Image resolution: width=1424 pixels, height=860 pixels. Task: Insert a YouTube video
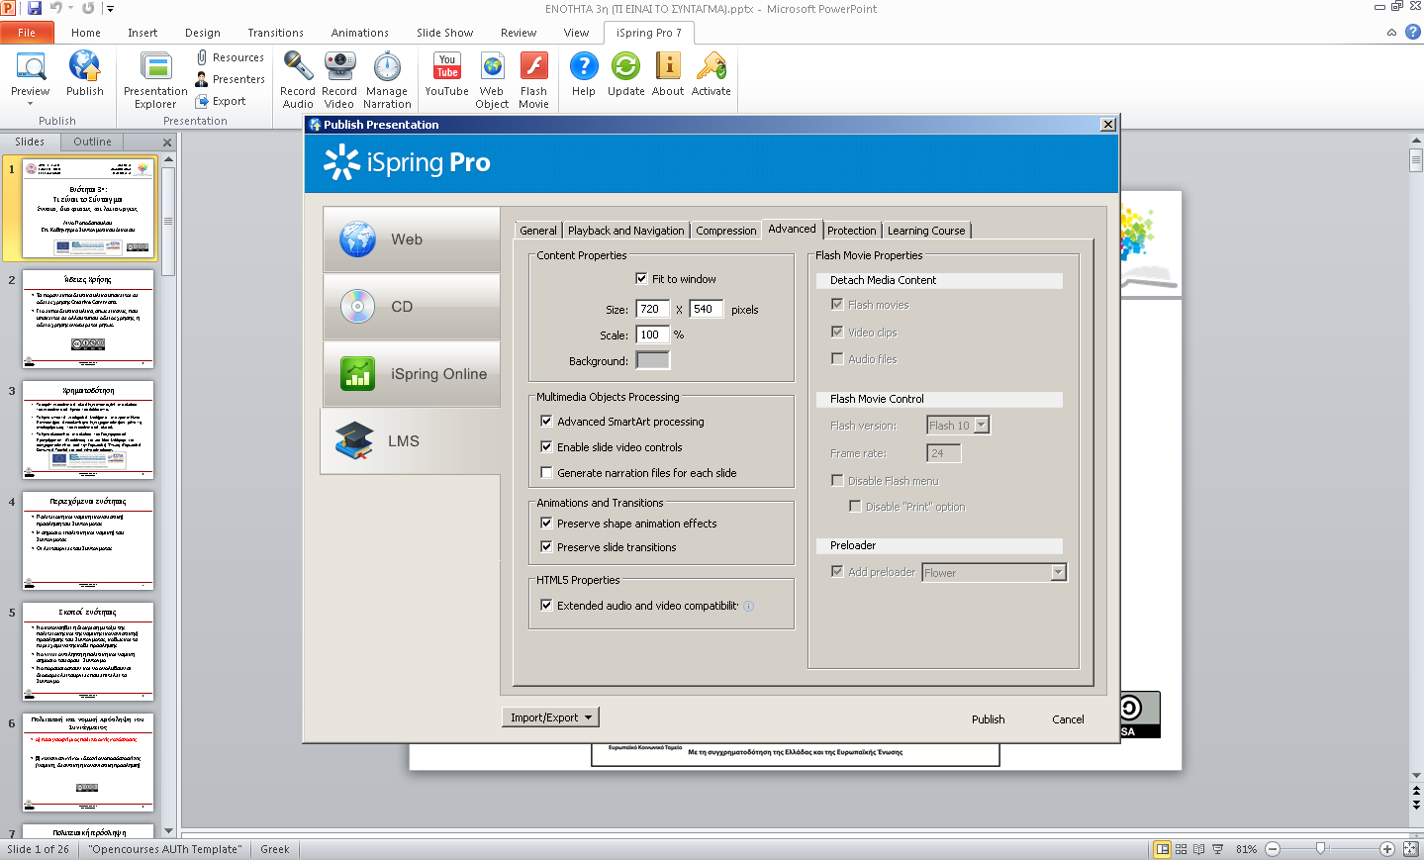coord(447,74)
